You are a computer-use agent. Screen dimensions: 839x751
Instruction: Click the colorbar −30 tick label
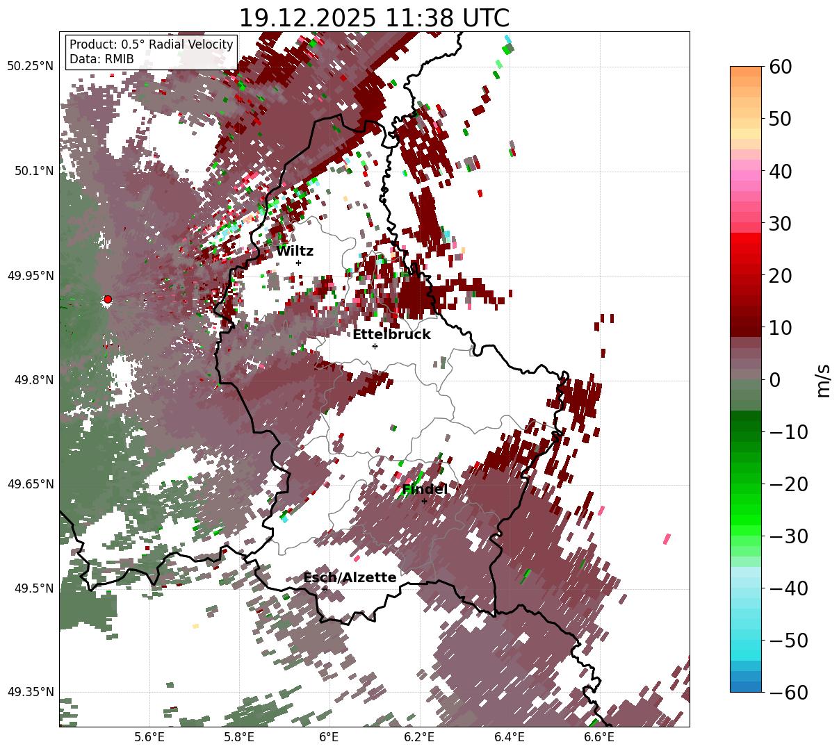pos(788,536)
